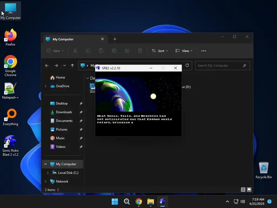This screenshot has width=277, height=208.
Task: Show hidden system tray icons
Action: click(x=227, y=201)
